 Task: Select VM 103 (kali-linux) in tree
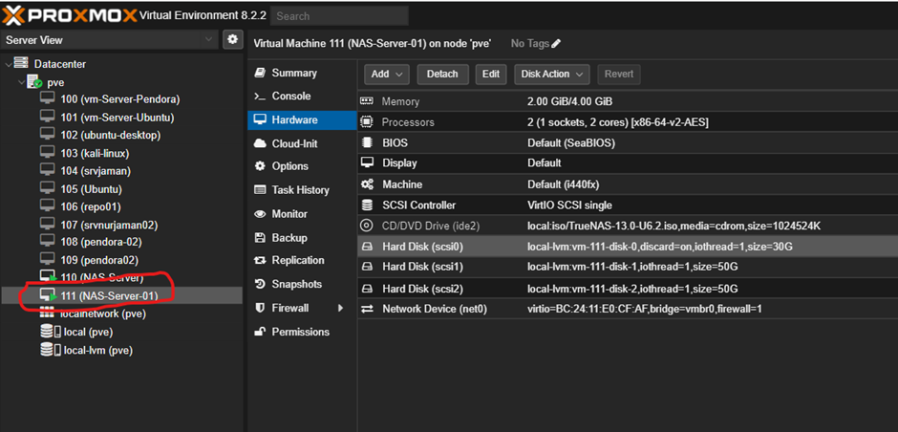point(94,153)
